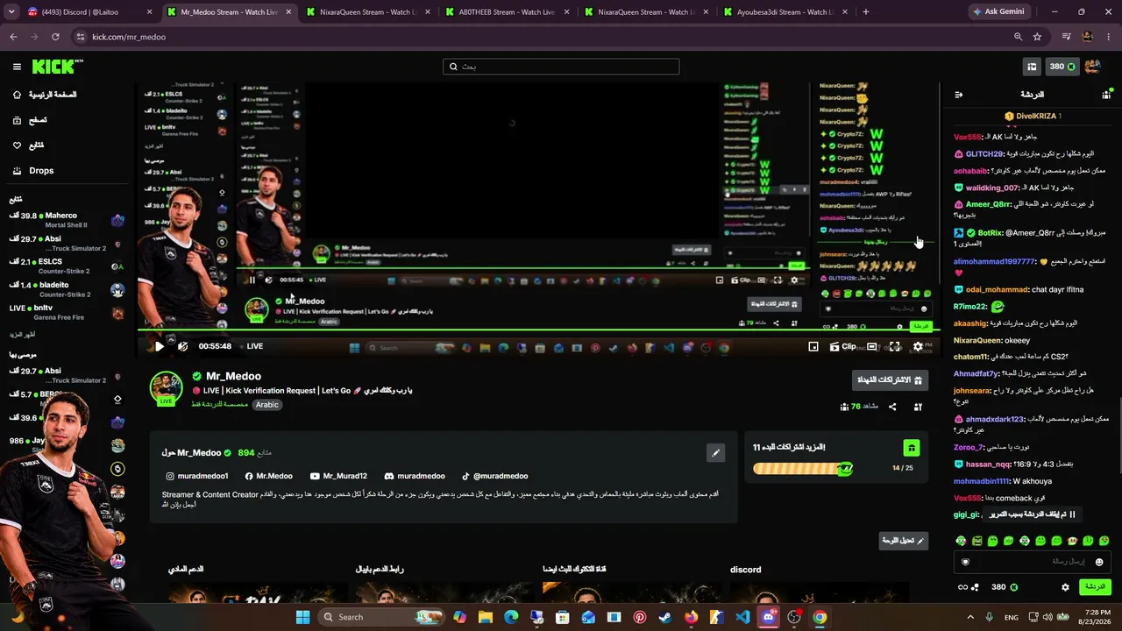
Task: Open the Kick account avatar menu
Action: (x=1092, y=67)
